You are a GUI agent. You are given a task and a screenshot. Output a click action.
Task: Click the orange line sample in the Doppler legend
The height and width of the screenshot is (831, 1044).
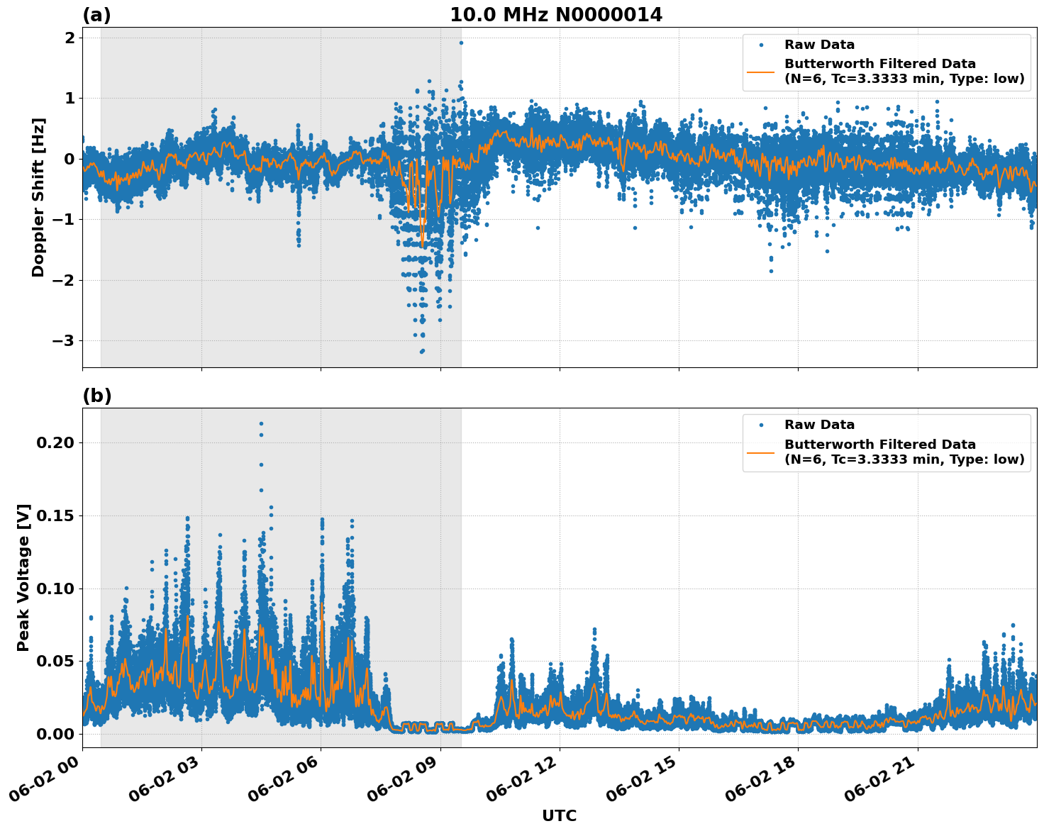tap(761, 71)
